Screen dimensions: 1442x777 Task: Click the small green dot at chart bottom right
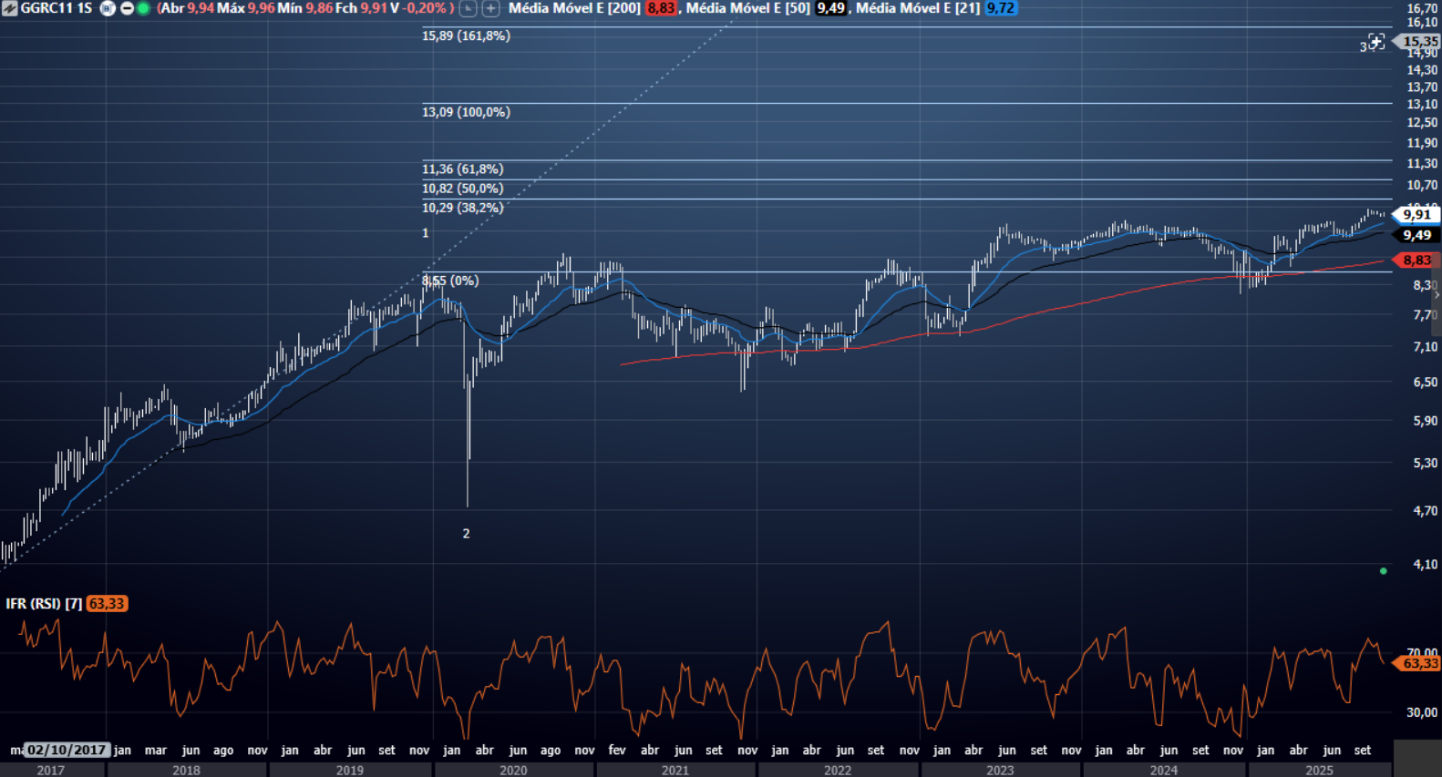pos(1383,571)
